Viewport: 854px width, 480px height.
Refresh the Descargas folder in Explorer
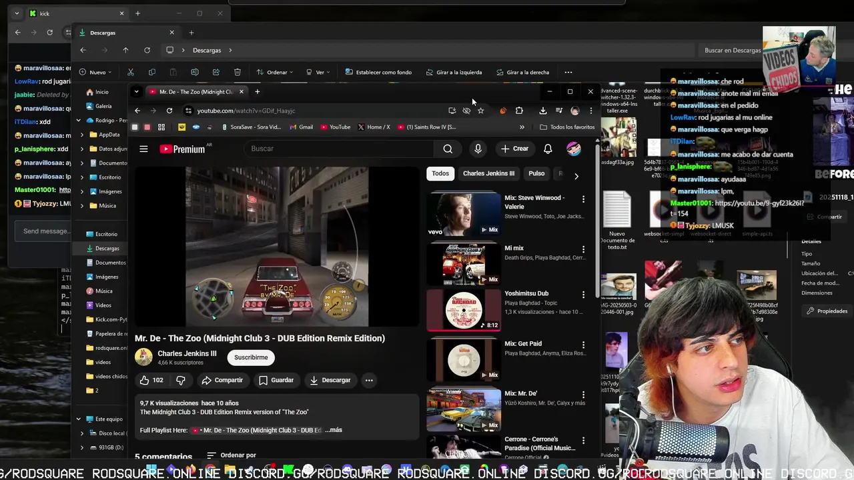coord(147,50)
